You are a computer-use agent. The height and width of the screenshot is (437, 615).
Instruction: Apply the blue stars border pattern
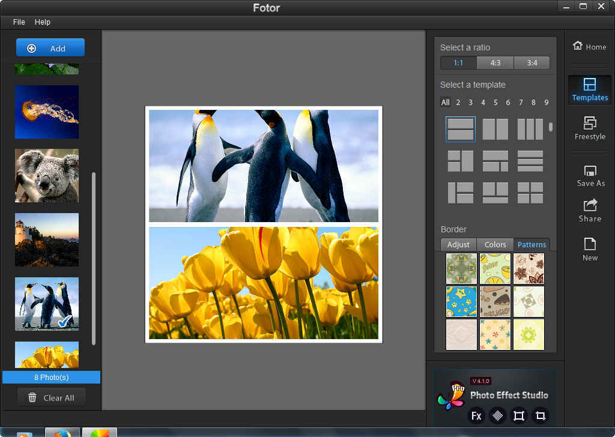(461, 301)
